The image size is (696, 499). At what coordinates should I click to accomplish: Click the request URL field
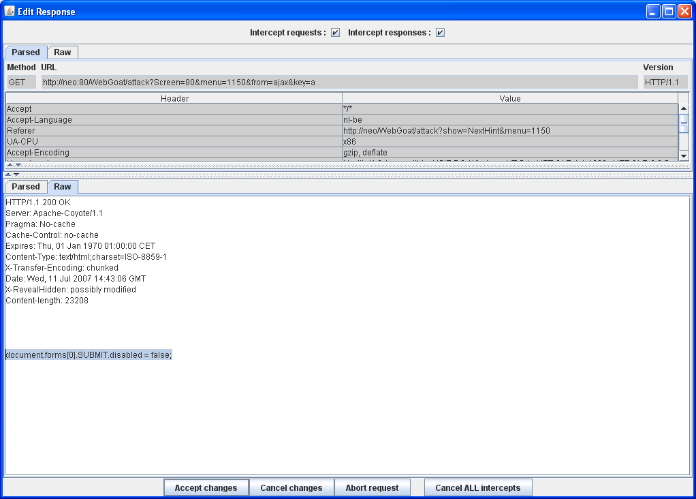[339, 82]
